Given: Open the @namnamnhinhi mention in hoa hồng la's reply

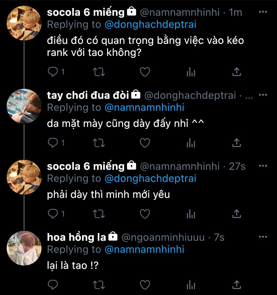Looking at the screenshot, I should pyautogui.click(x=145, y=250).
